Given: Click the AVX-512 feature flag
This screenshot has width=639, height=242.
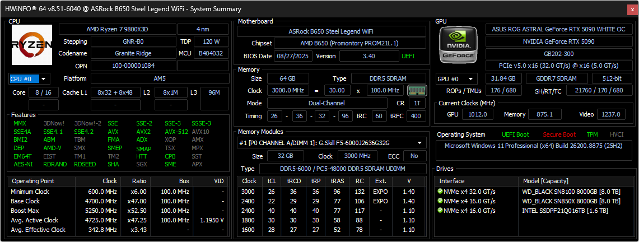Looking at the screenshot, I should click(176, 132).
